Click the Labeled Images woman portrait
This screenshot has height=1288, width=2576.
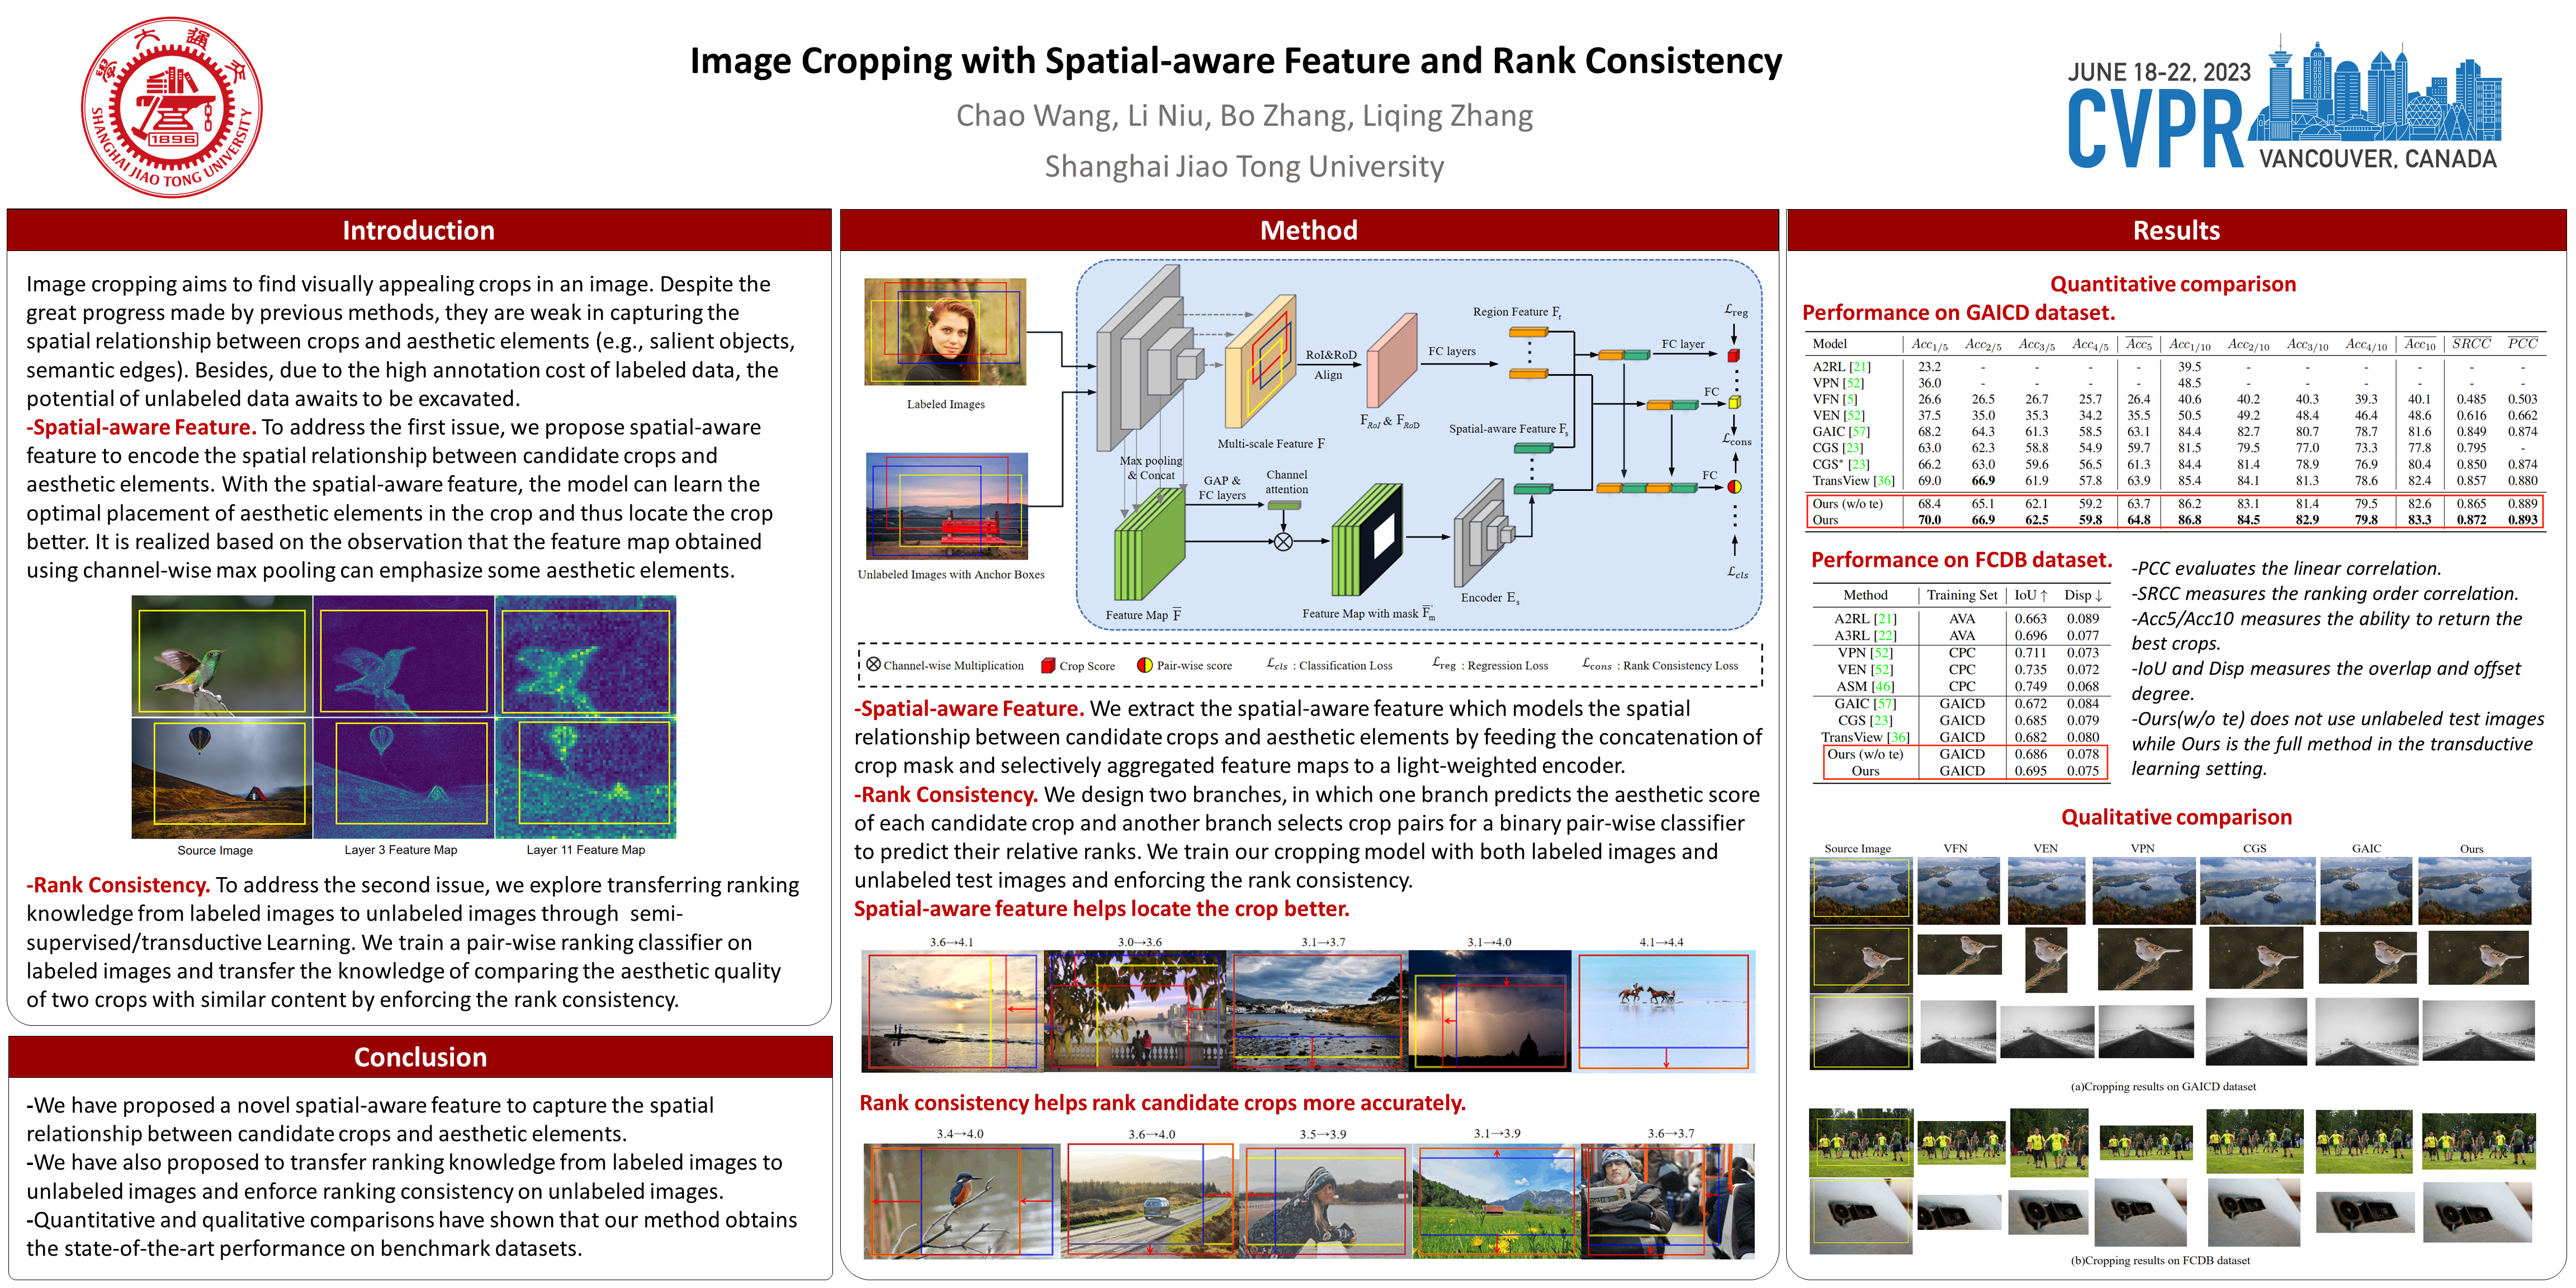tap(945, 332)
